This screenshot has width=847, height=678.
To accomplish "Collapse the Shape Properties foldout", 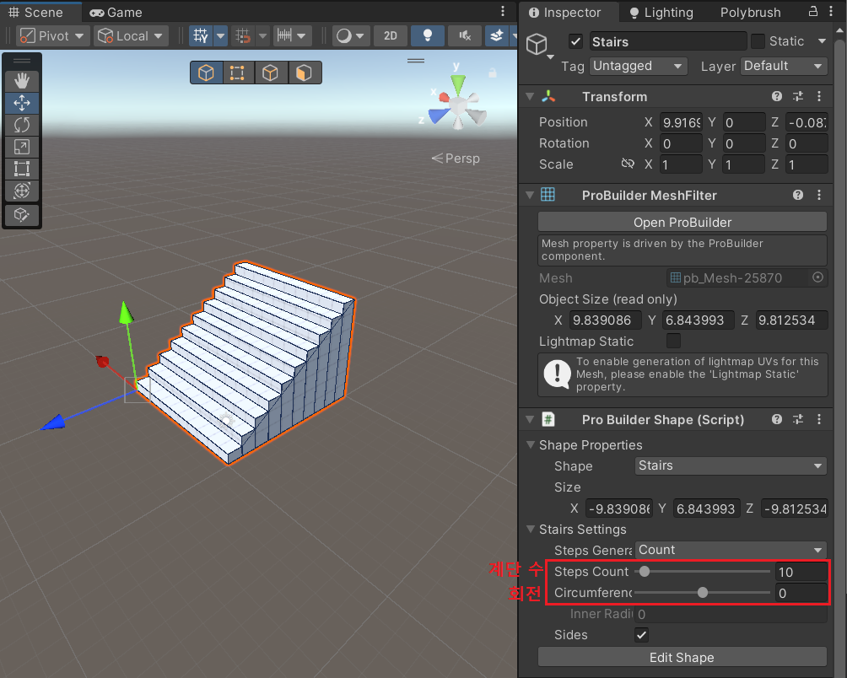I will (531, 444).
